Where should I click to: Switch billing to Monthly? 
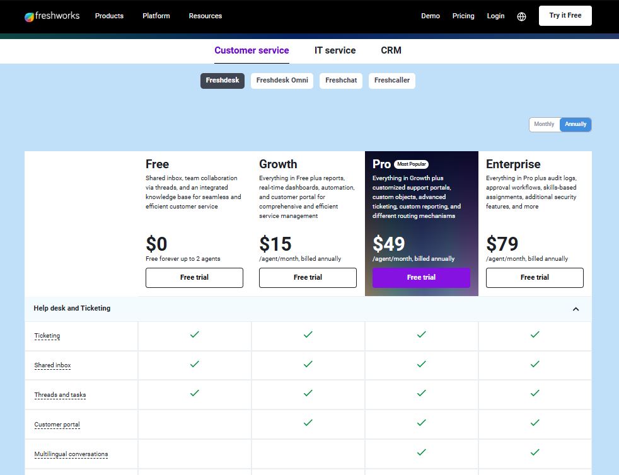point(544,124)
